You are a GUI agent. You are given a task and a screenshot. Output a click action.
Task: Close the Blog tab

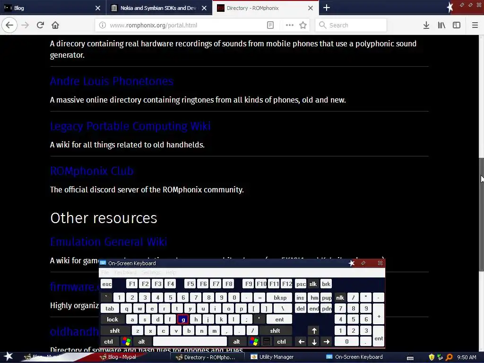click(x=97, y=8)
